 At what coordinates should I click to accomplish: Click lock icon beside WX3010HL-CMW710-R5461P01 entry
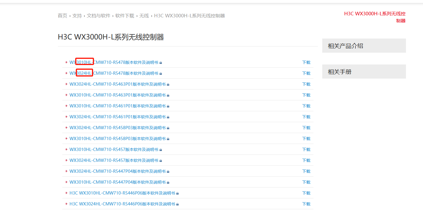pos(168,106)
